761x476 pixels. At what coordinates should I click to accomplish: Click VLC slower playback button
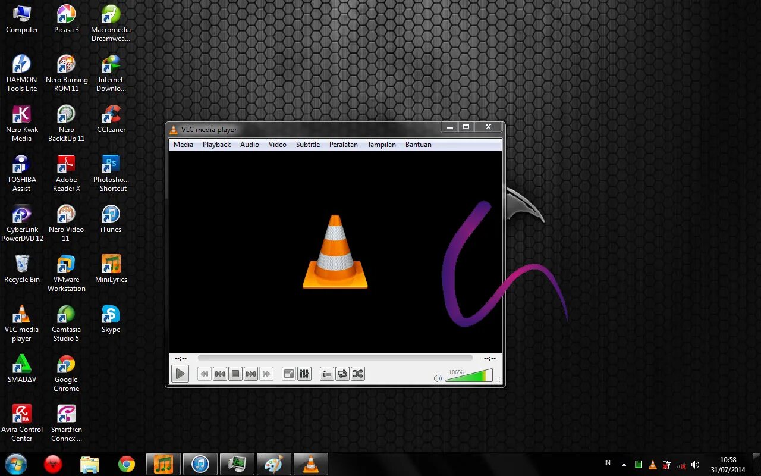click(204, 374)
